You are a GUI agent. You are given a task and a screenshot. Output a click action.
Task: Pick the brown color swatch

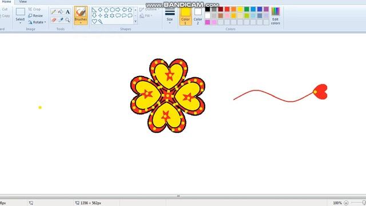tap(221, 15)
